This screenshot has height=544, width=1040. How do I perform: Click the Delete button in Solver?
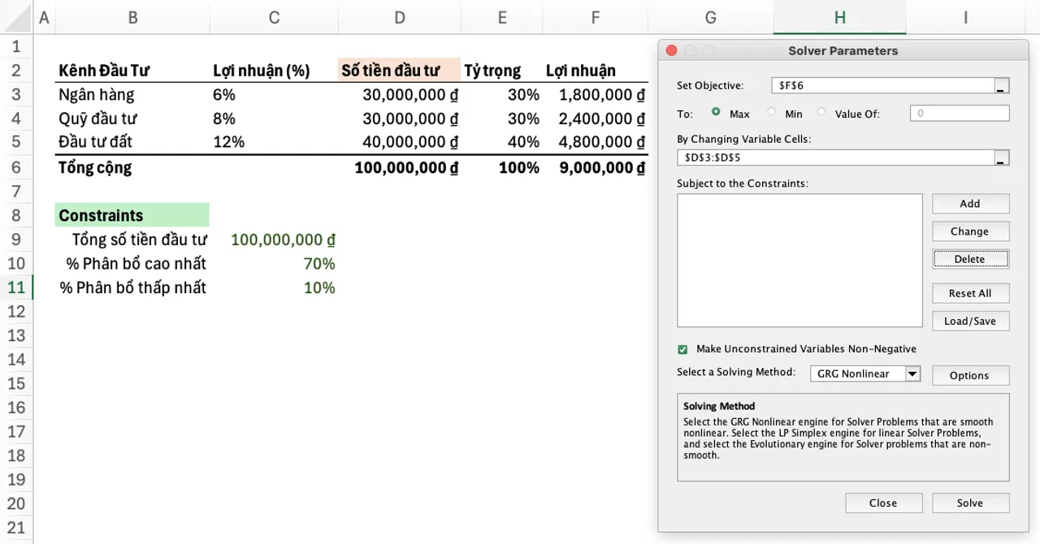(x=970, y=258)
